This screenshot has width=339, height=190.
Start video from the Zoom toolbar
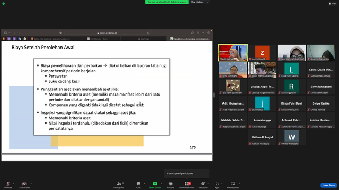tap(24, 185)
